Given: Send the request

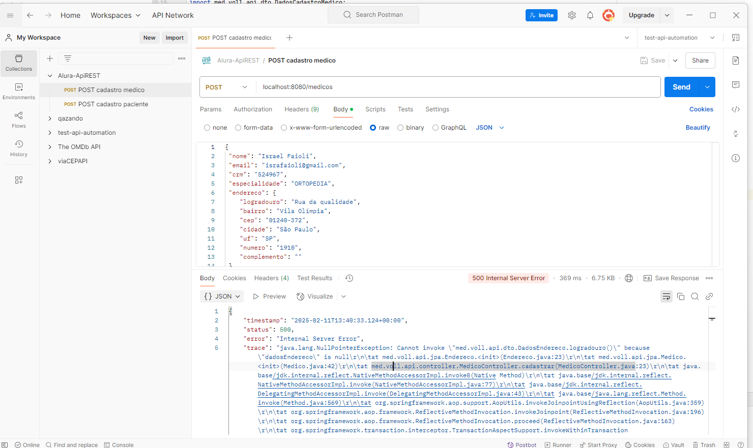Looking at the screenshot, I should [682, 87].
